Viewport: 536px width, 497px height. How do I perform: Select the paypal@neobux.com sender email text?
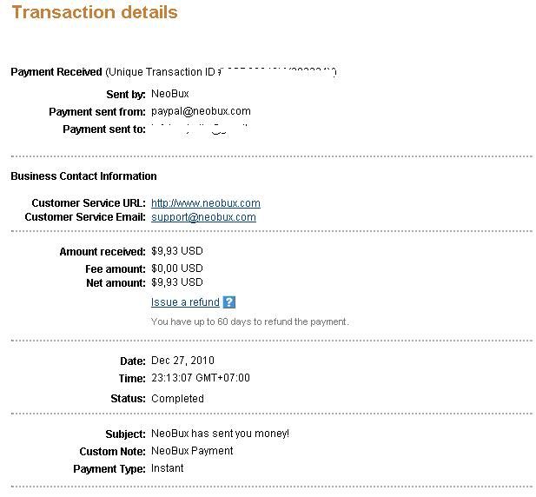(x=201, y=111)
